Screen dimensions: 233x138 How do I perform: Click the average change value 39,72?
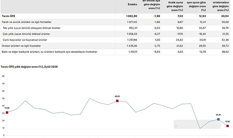[x=225, y=46]
